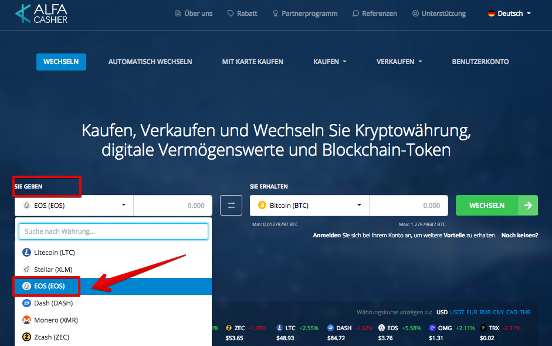552x346 pixels.
Task: Expand the Verkaufen menu
Action: [399, 62]
